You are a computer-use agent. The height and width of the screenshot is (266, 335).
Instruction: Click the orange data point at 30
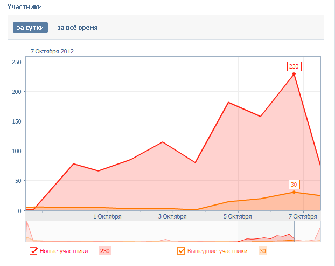(x=294, y=192)
